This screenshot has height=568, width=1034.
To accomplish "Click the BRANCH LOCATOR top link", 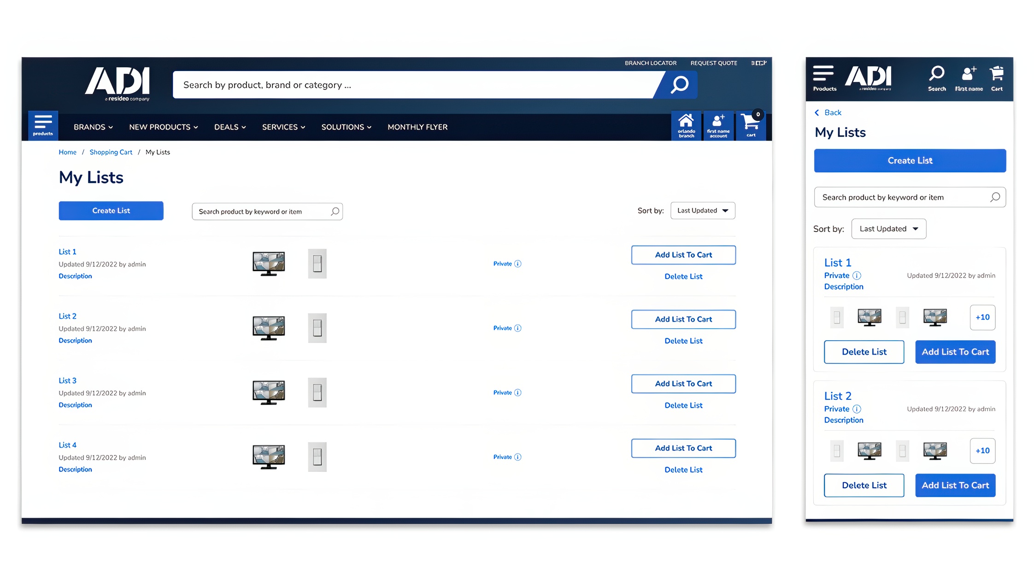I will click(650, 63).
